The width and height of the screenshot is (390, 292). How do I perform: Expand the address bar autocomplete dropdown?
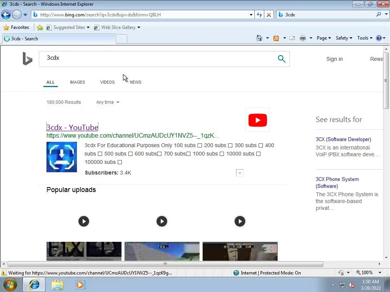251,15
